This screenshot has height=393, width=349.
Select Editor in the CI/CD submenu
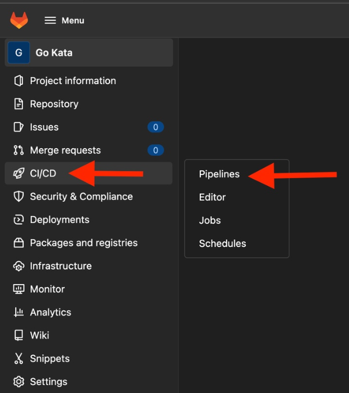(x=212, y=197)
